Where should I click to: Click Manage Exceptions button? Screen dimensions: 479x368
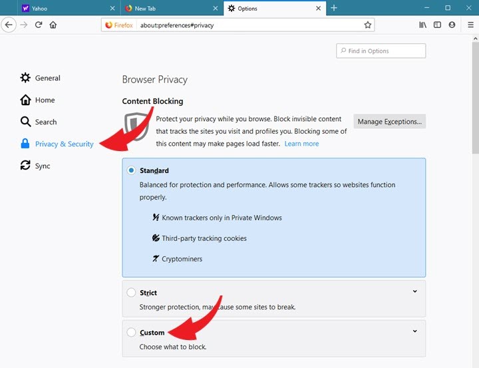point(389,121)
